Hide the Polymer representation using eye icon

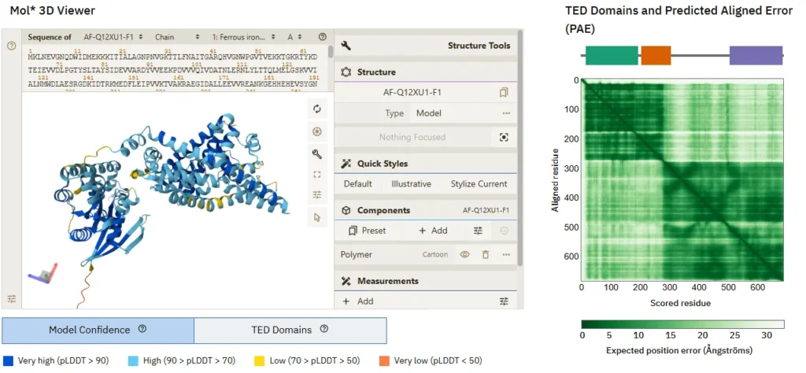click(465, 255)
